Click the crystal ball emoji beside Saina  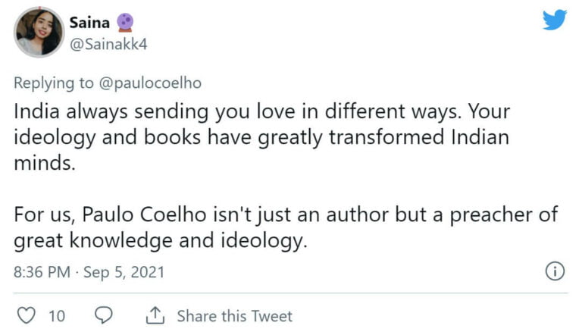tap(126, 23)
